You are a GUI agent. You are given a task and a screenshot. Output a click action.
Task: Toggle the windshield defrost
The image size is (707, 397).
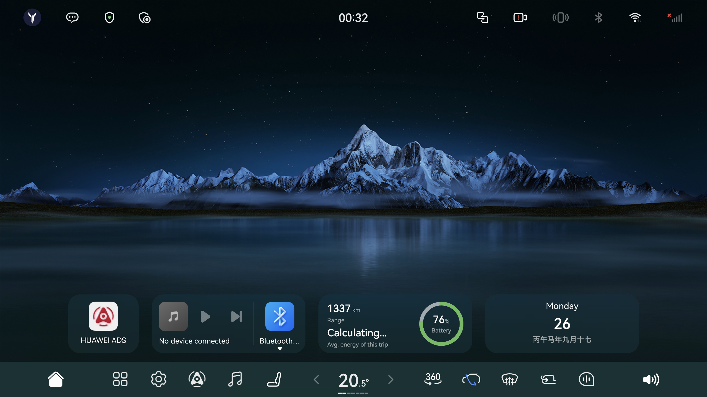[510, 379]
